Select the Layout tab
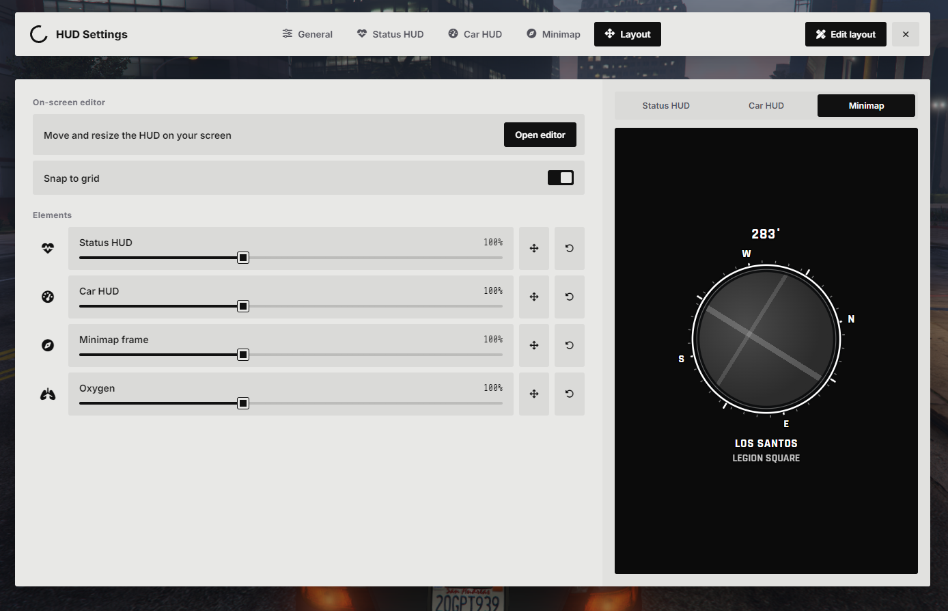Image resolution: width=948 pixels, height=611 pixels. [x=628, y=34]
